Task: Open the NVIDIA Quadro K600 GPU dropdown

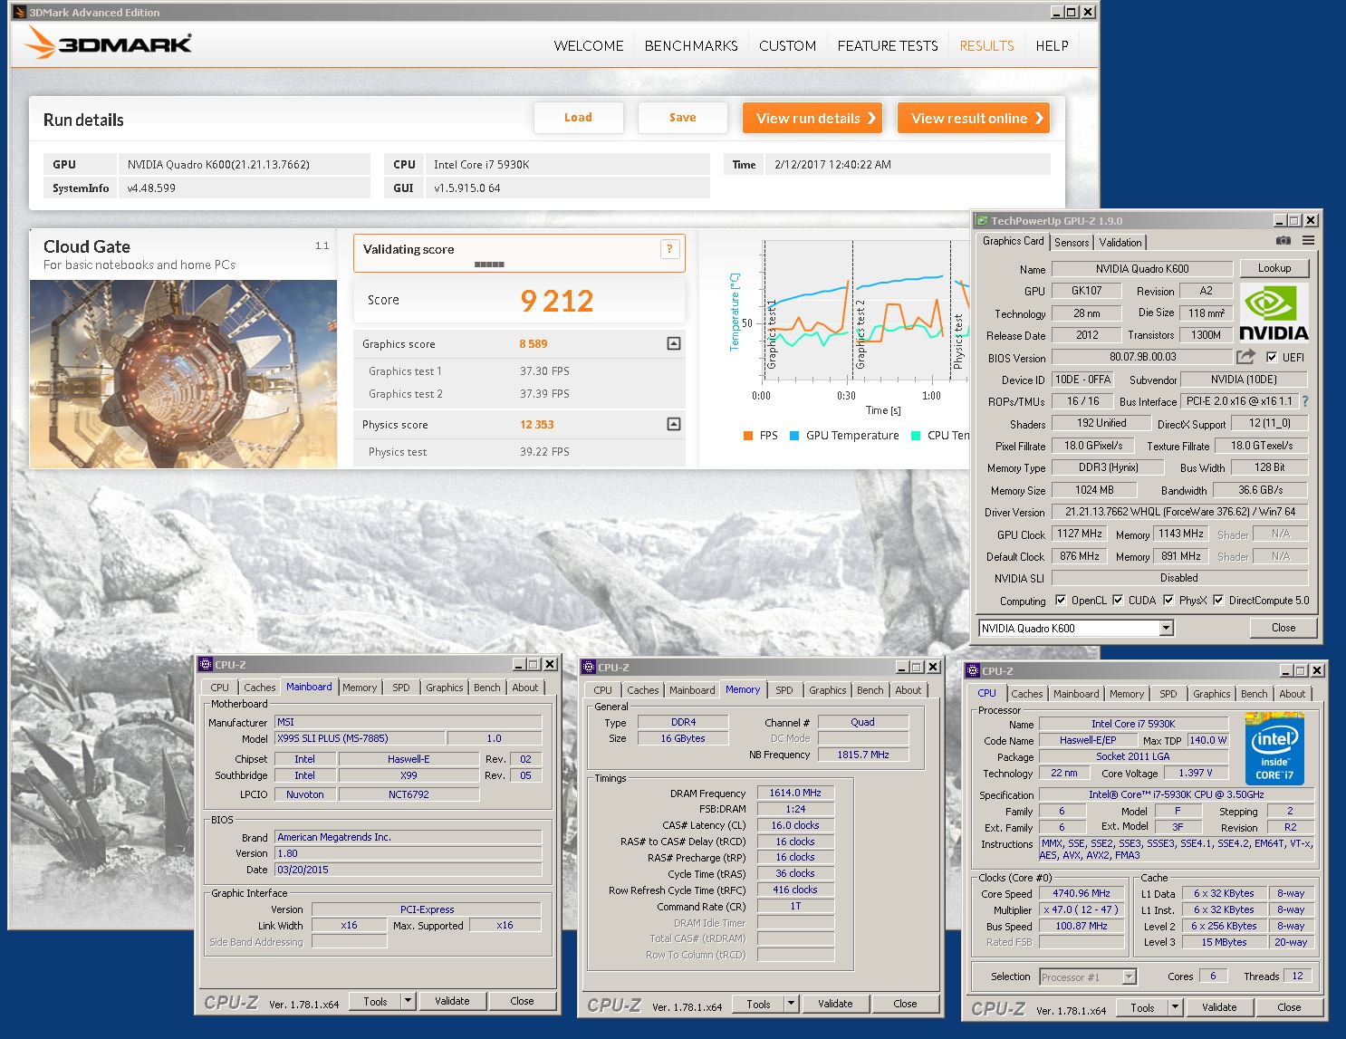Action: pyautogui.click(x=1167, y=628)
